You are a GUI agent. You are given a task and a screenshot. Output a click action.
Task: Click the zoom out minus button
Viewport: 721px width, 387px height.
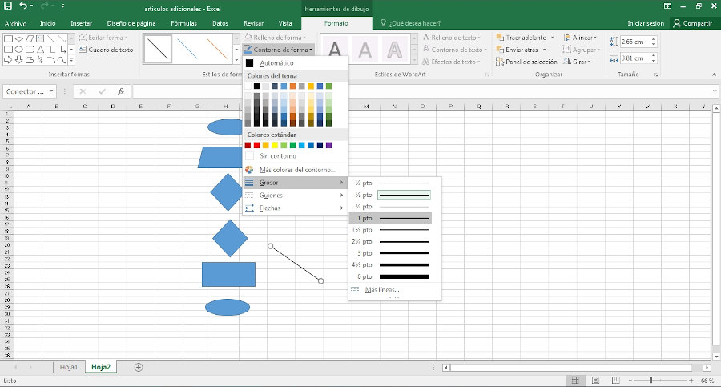click(630, 381)
